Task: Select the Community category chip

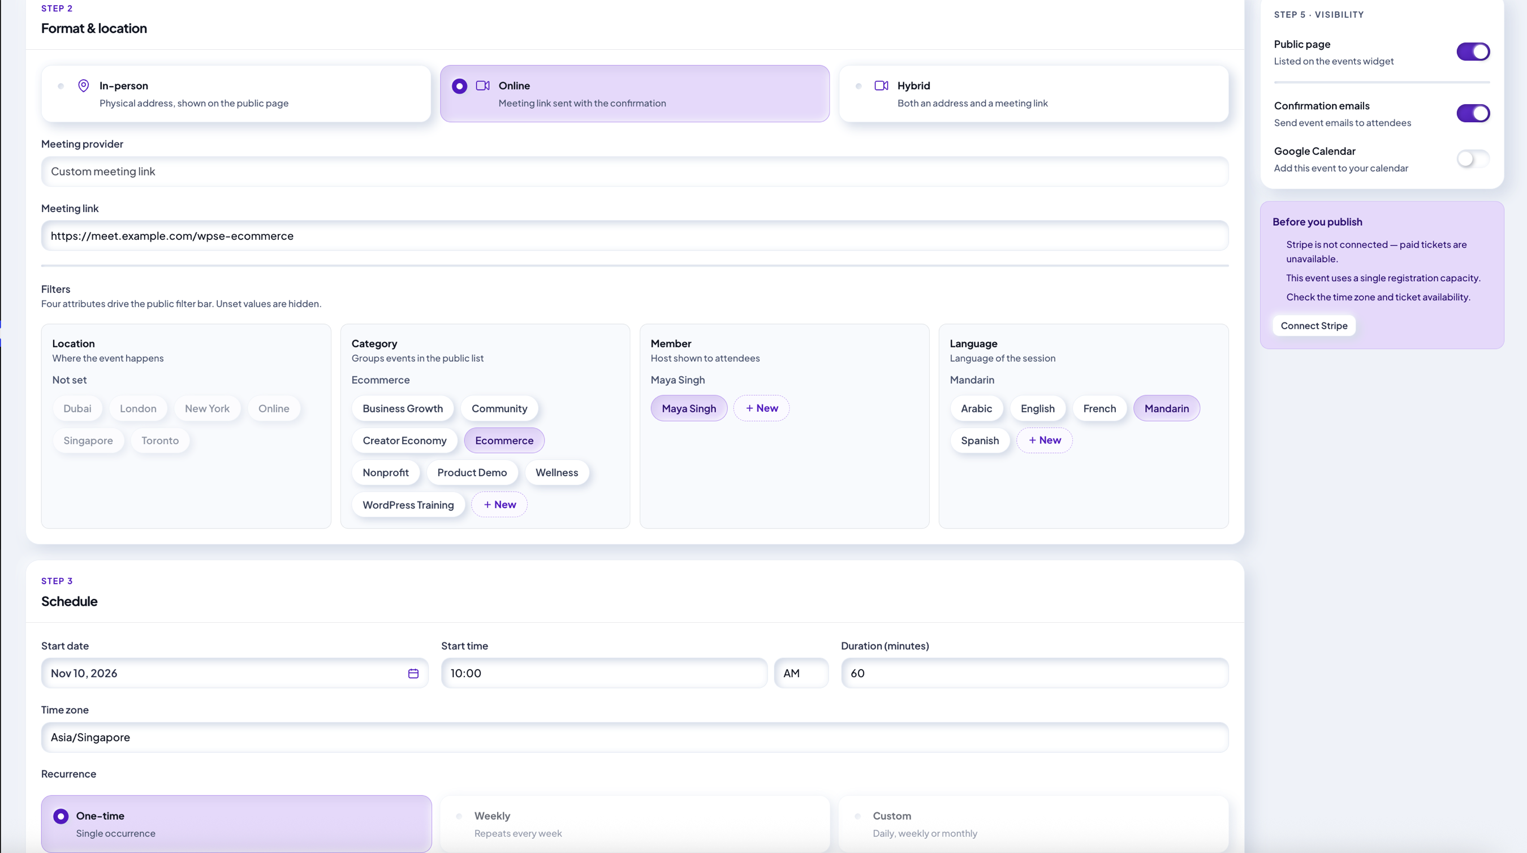Action: (x=499, y=408)
